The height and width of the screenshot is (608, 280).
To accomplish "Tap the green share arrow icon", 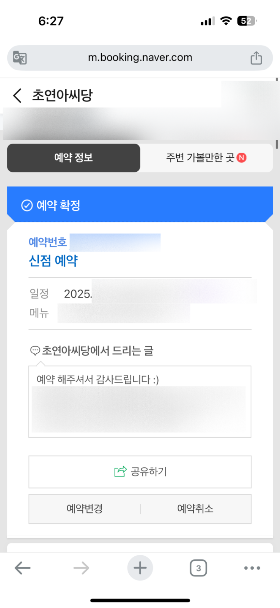I will pos(121,471).
